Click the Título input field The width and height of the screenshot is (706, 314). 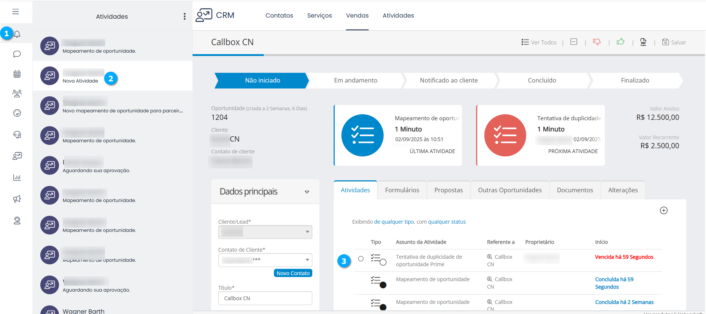tap(265, 298)
